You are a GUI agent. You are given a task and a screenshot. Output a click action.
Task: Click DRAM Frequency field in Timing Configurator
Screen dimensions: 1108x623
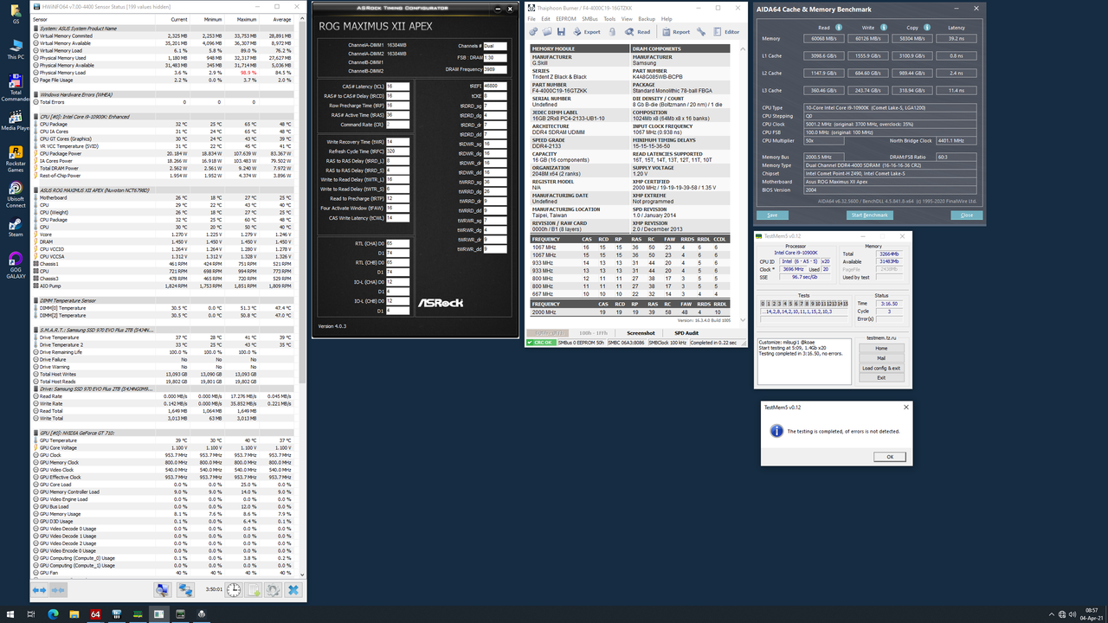496,69
